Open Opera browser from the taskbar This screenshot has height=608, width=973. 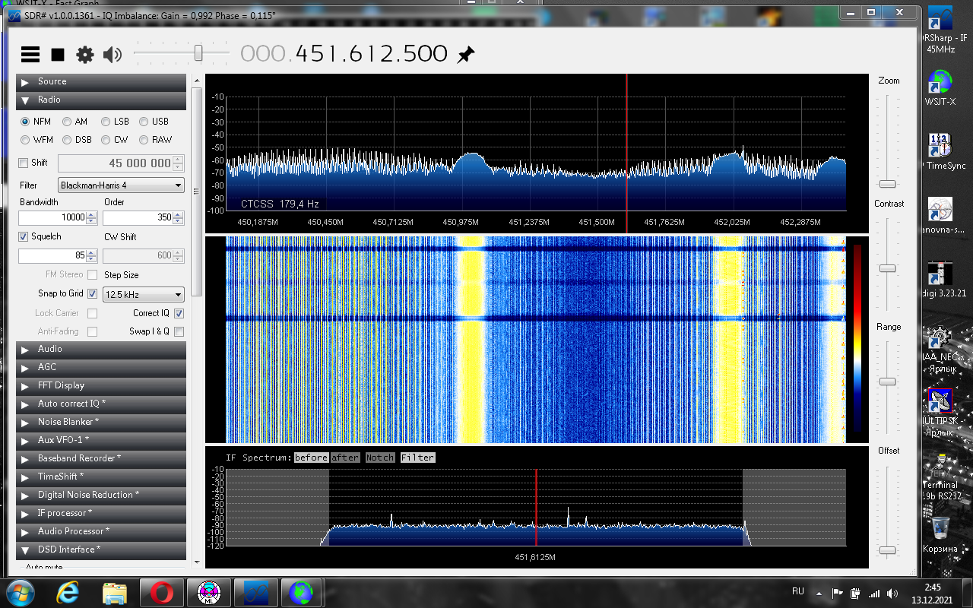point(161,591)
